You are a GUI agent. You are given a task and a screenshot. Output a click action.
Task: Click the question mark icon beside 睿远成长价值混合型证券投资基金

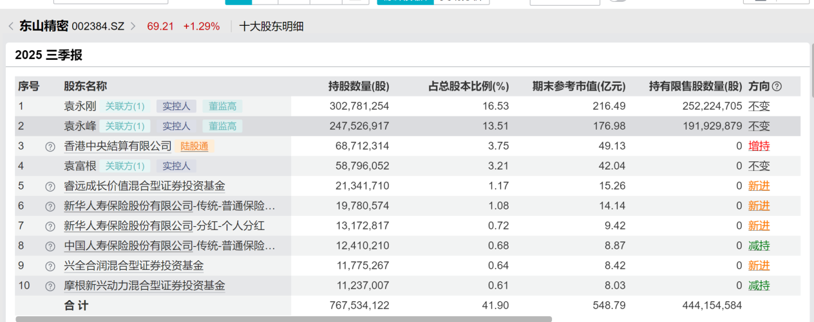coord(50,186)
